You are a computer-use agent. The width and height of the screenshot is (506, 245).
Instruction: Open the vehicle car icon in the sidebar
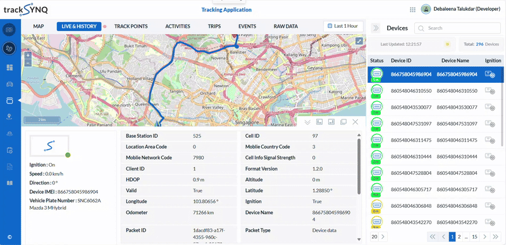pyautogui.click(x=9, y=84)
